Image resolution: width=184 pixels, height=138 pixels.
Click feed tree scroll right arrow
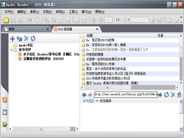pos(77,129)
